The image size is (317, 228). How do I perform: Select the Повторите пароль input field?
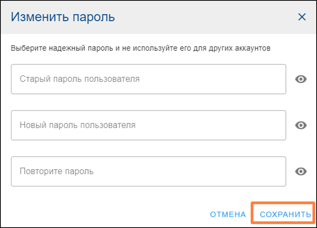pos(148,171)
